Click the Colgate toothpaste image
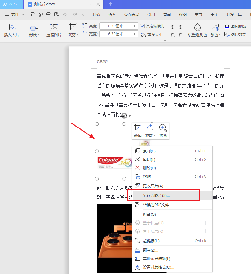 click(115, 163)
